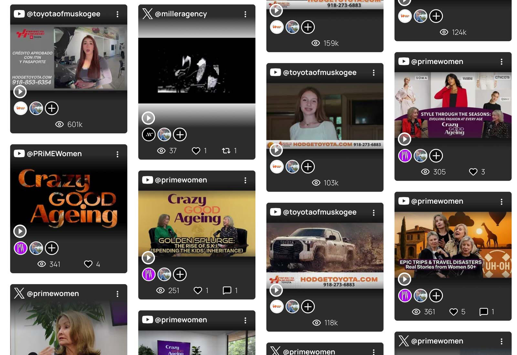Click the eye views icon beside 124k
Viewport: 517px width, 355px height.
[444, 32]
